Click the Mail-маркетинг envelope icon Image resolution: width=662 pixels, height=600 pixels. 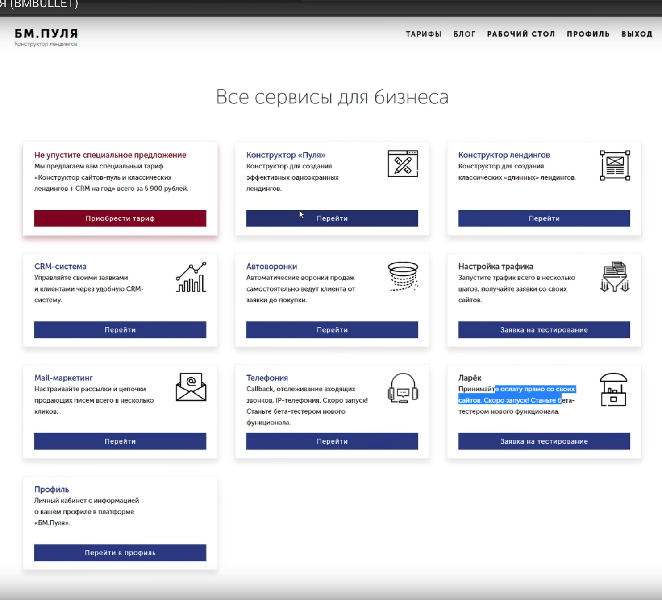click(x=191, y=387)
